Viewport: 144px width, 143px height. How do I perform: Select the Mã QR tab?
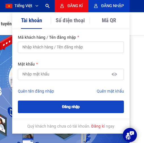pyautogui.click(x=109, y=21)
